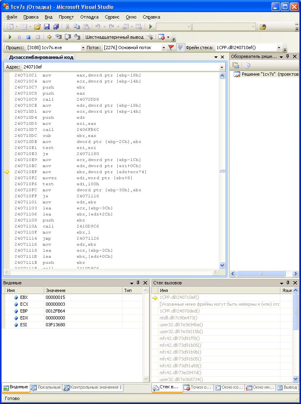Open the Отладка menu

89,17
